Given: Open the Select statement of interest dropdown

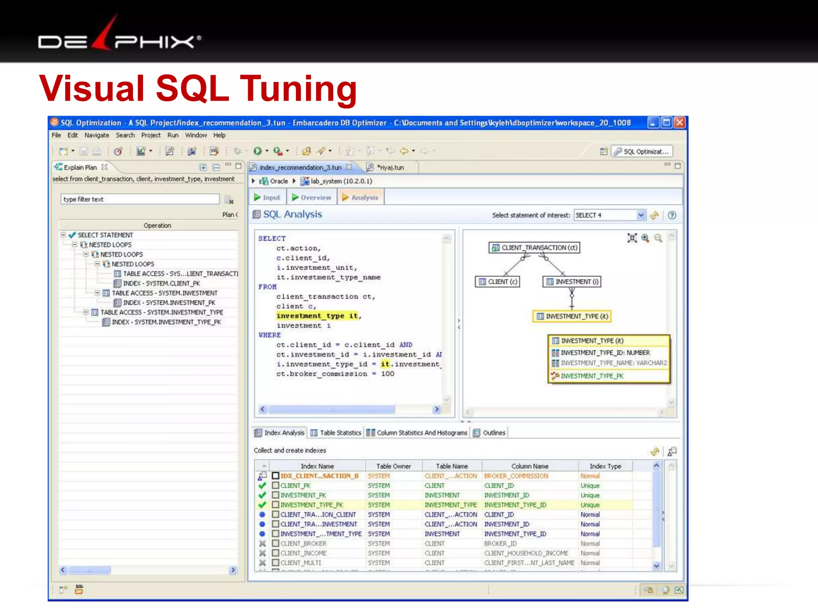Looking at the screenshot, I should click(641, 215).
